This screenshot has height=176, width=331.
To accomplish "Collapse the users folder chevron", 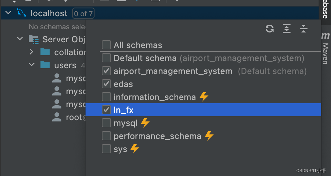I will coord(32,65).
